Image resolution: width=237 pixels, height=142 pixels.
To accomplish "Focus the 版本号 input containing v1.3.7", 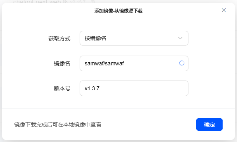I will click(x=134, y=88).
